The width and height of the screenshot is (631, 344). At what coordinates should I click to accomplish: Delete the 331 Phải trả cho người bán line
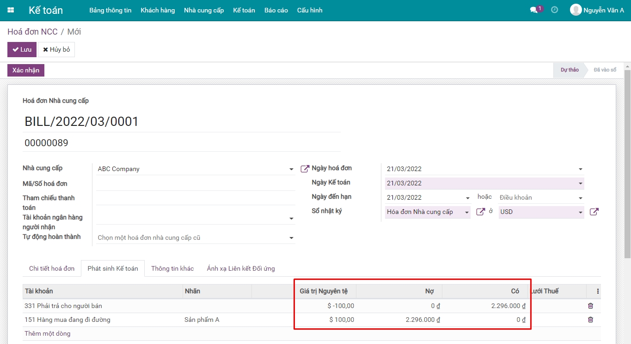(x=590, y=306)
